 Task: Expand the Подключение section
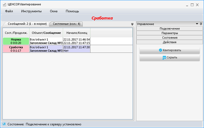pos(170,29)
